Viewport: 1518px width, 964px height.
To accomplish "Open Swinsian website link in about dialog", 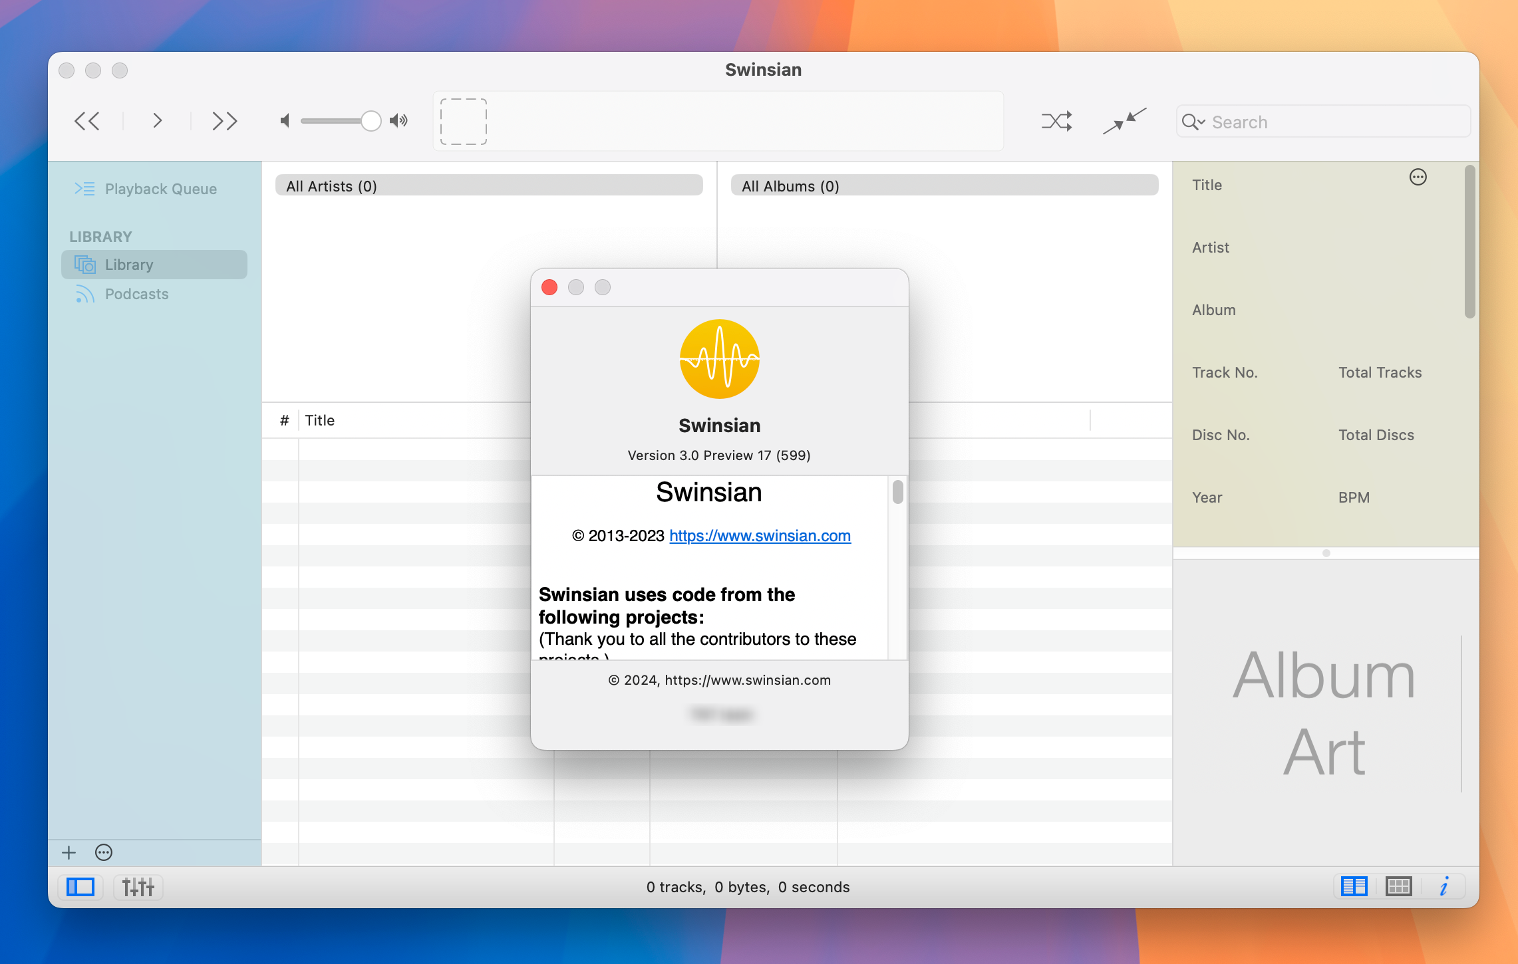I will click(760, 536).
